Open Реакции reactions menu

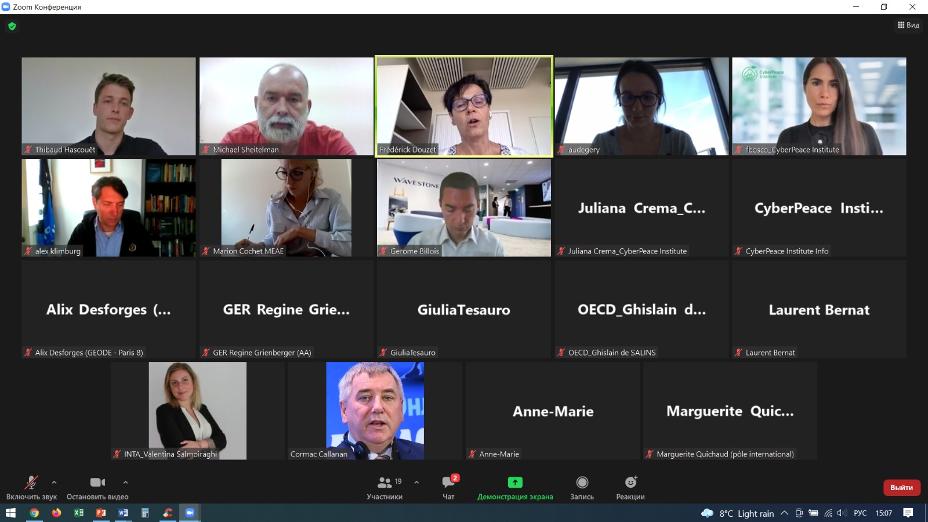click(630, 488)
